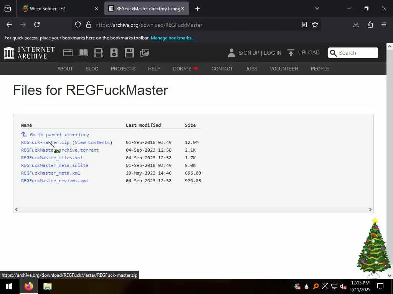Bookmark this page with the star

click(315, 24)
